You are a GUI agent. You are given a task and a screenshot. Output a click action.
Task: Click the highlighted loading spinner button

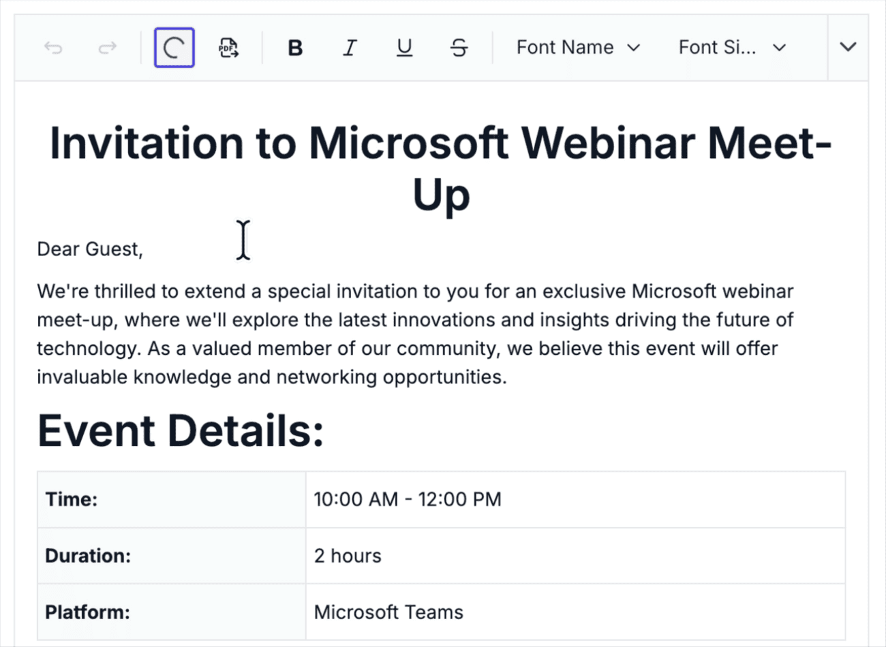(x=174, y=48)
